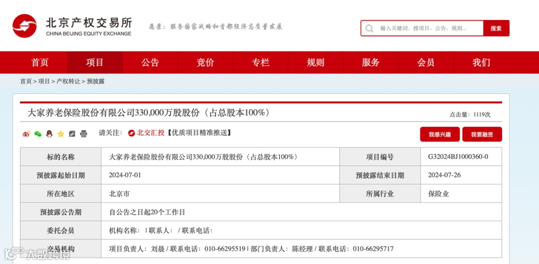Click the 点击量 1119次 counter
539x264 pixels.
pyautogui.click(x=470, y=115)
